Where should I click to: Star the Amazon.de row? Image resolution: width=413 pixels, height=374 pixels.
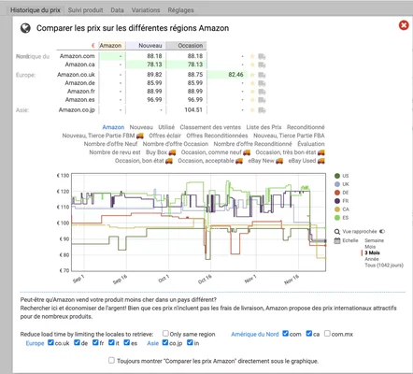tap(252, 83)
